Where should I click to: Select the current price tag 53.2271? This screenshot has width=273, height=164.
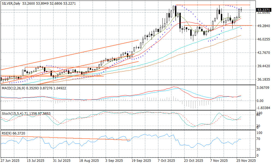tap(264, 10)
